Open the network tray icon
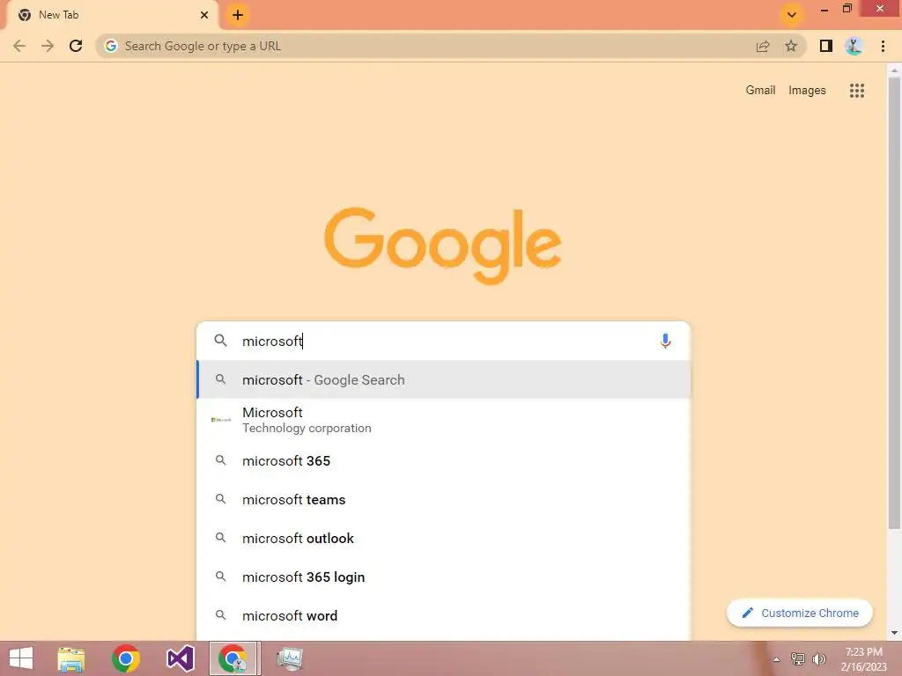The height and width of the screenshot is (676, 902). coord(797,659)
